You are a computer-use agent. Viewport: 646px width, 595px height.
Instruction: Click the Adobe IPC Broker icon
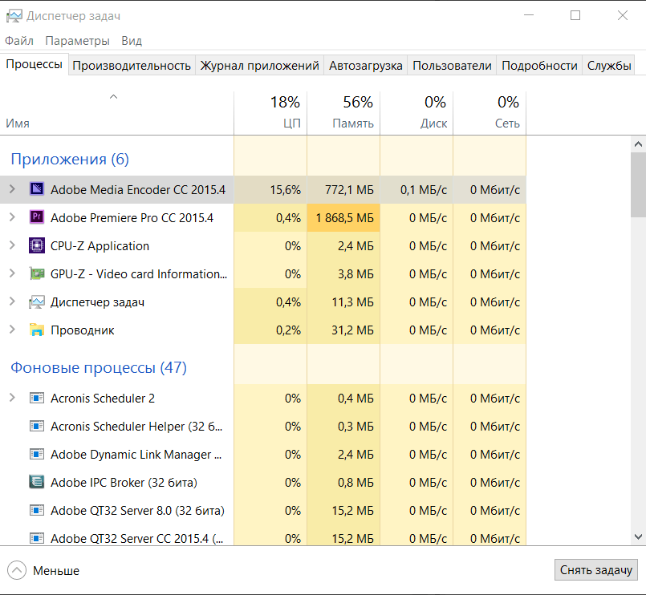pyautogui.click(x=37, y=482)
